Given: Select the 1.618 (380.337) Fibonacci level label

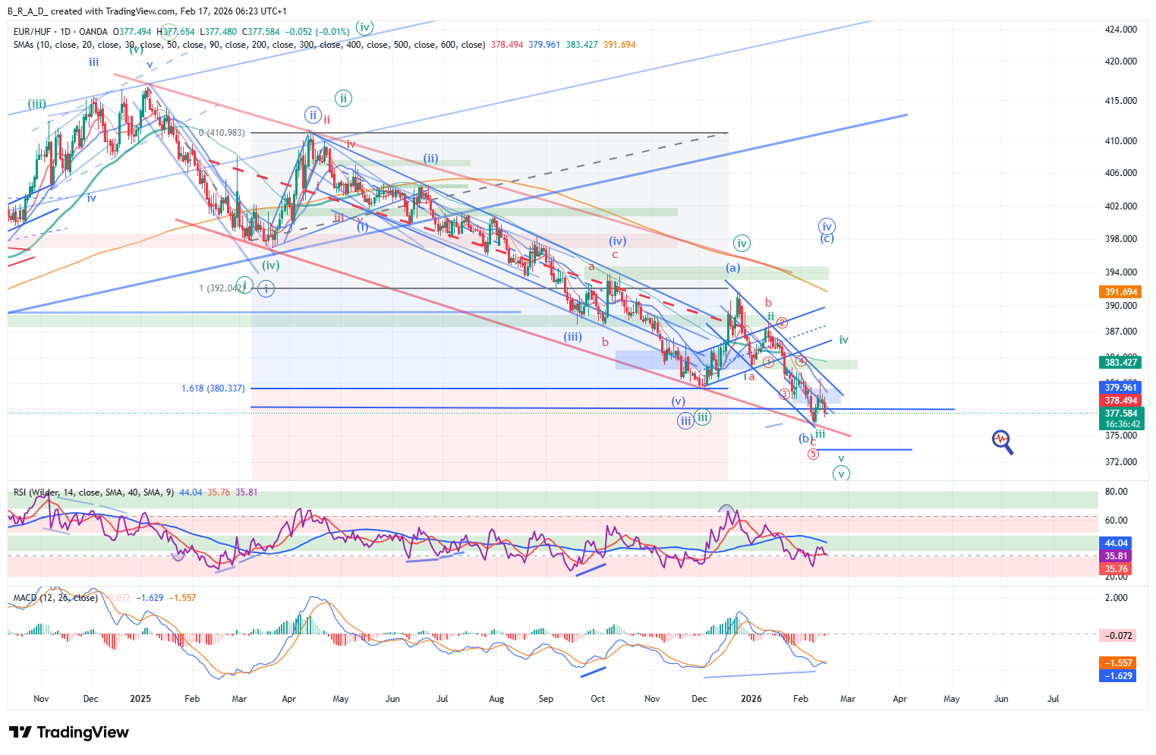Looking at the screenshot, I should (213, 389).
